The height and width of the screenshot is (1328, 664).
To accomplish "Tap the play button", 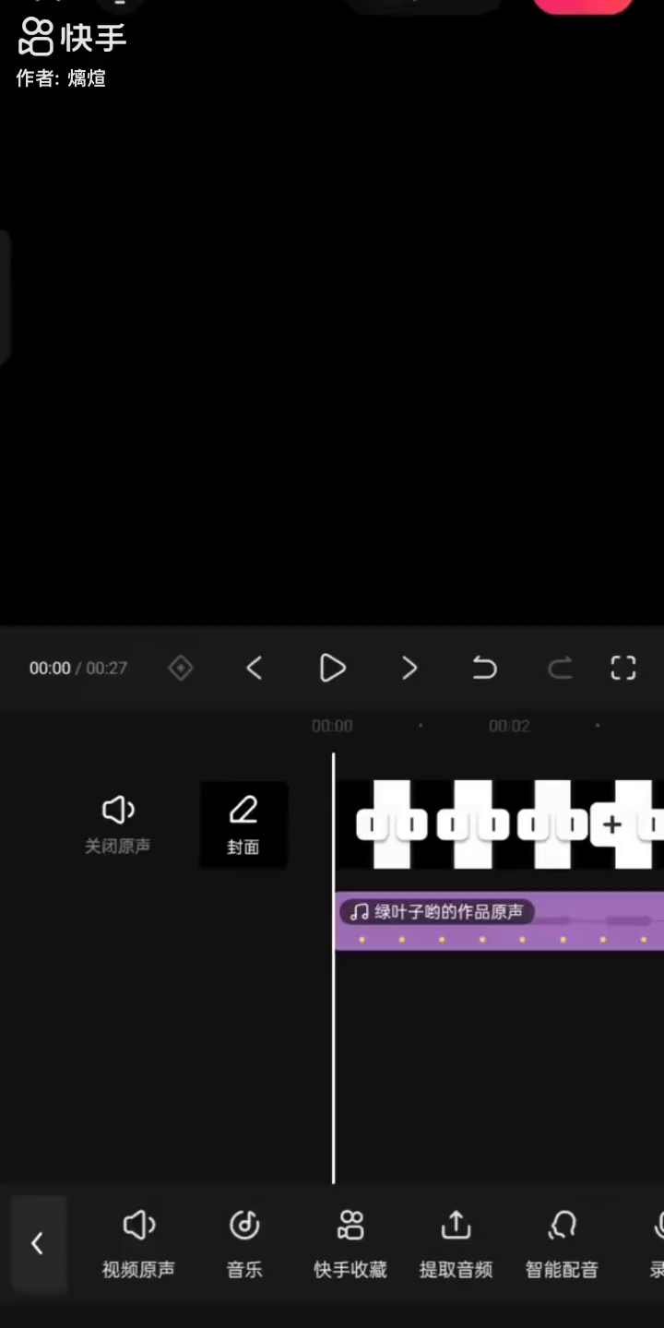I will [332, 668].
